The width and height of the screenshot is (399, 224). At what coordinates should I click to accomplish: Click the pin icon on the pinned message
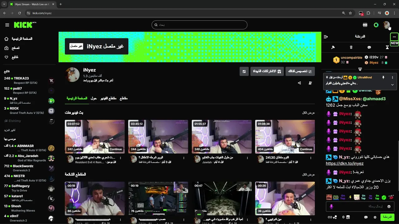pyautogui.click(x=383, y=77)
